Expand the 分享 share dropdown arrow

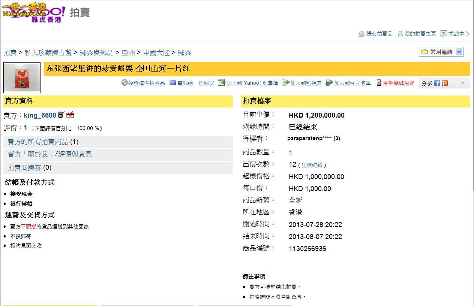pyautogui.click(x=462, y=83)
